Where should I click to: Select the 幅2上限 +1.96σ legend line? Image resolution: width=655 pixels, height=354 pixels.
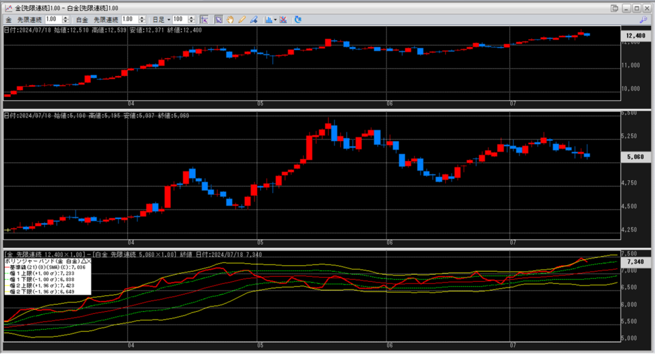[x=45, y=285]
